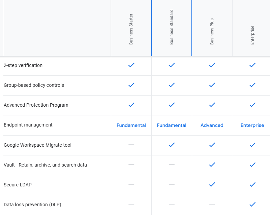This screenshot has height=215, width=270.
Task: Select the Business Starter column header
Action: pos(131,29)
